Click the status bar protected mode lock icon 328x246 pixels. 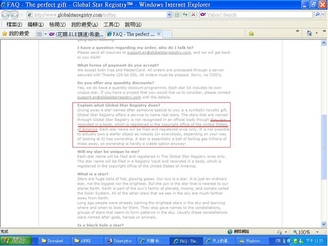pyautogui.click(x=279, y=232)
